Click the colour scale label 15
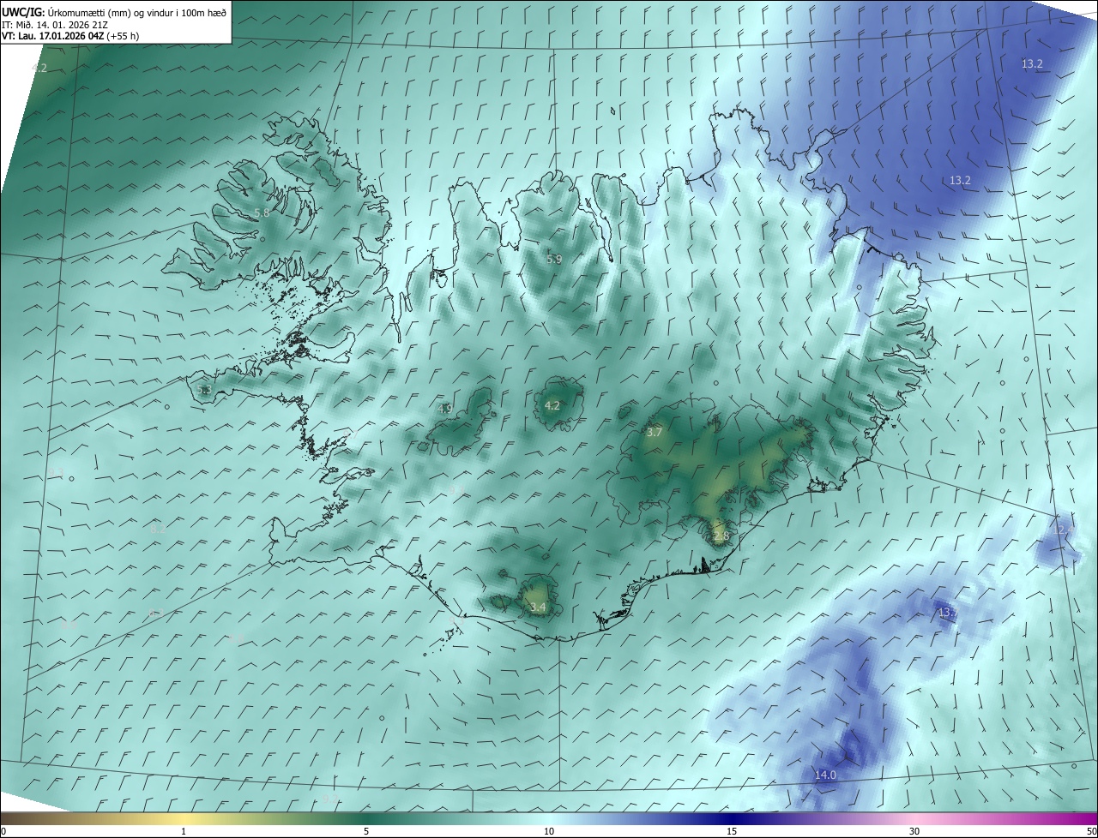1098x838 pixels. click(x=732, y=831)
